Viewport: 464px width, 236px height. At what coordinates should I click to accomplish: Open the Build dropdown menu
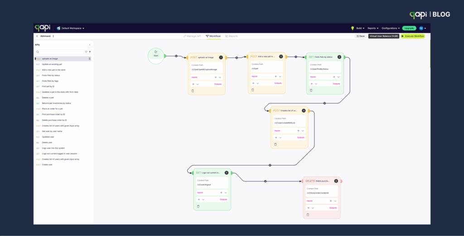point(360,28)
